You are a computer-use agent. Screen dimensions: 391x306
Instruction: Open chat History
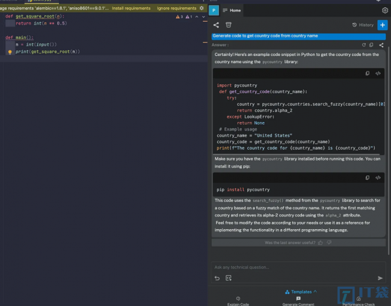(363, 25)
